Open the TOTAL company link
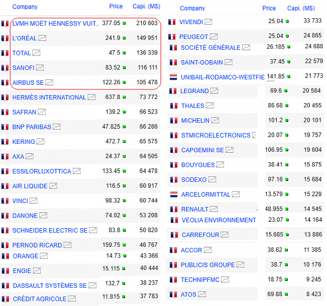The width and height of the screenshot is (327, 306). [x=21, y=53]
